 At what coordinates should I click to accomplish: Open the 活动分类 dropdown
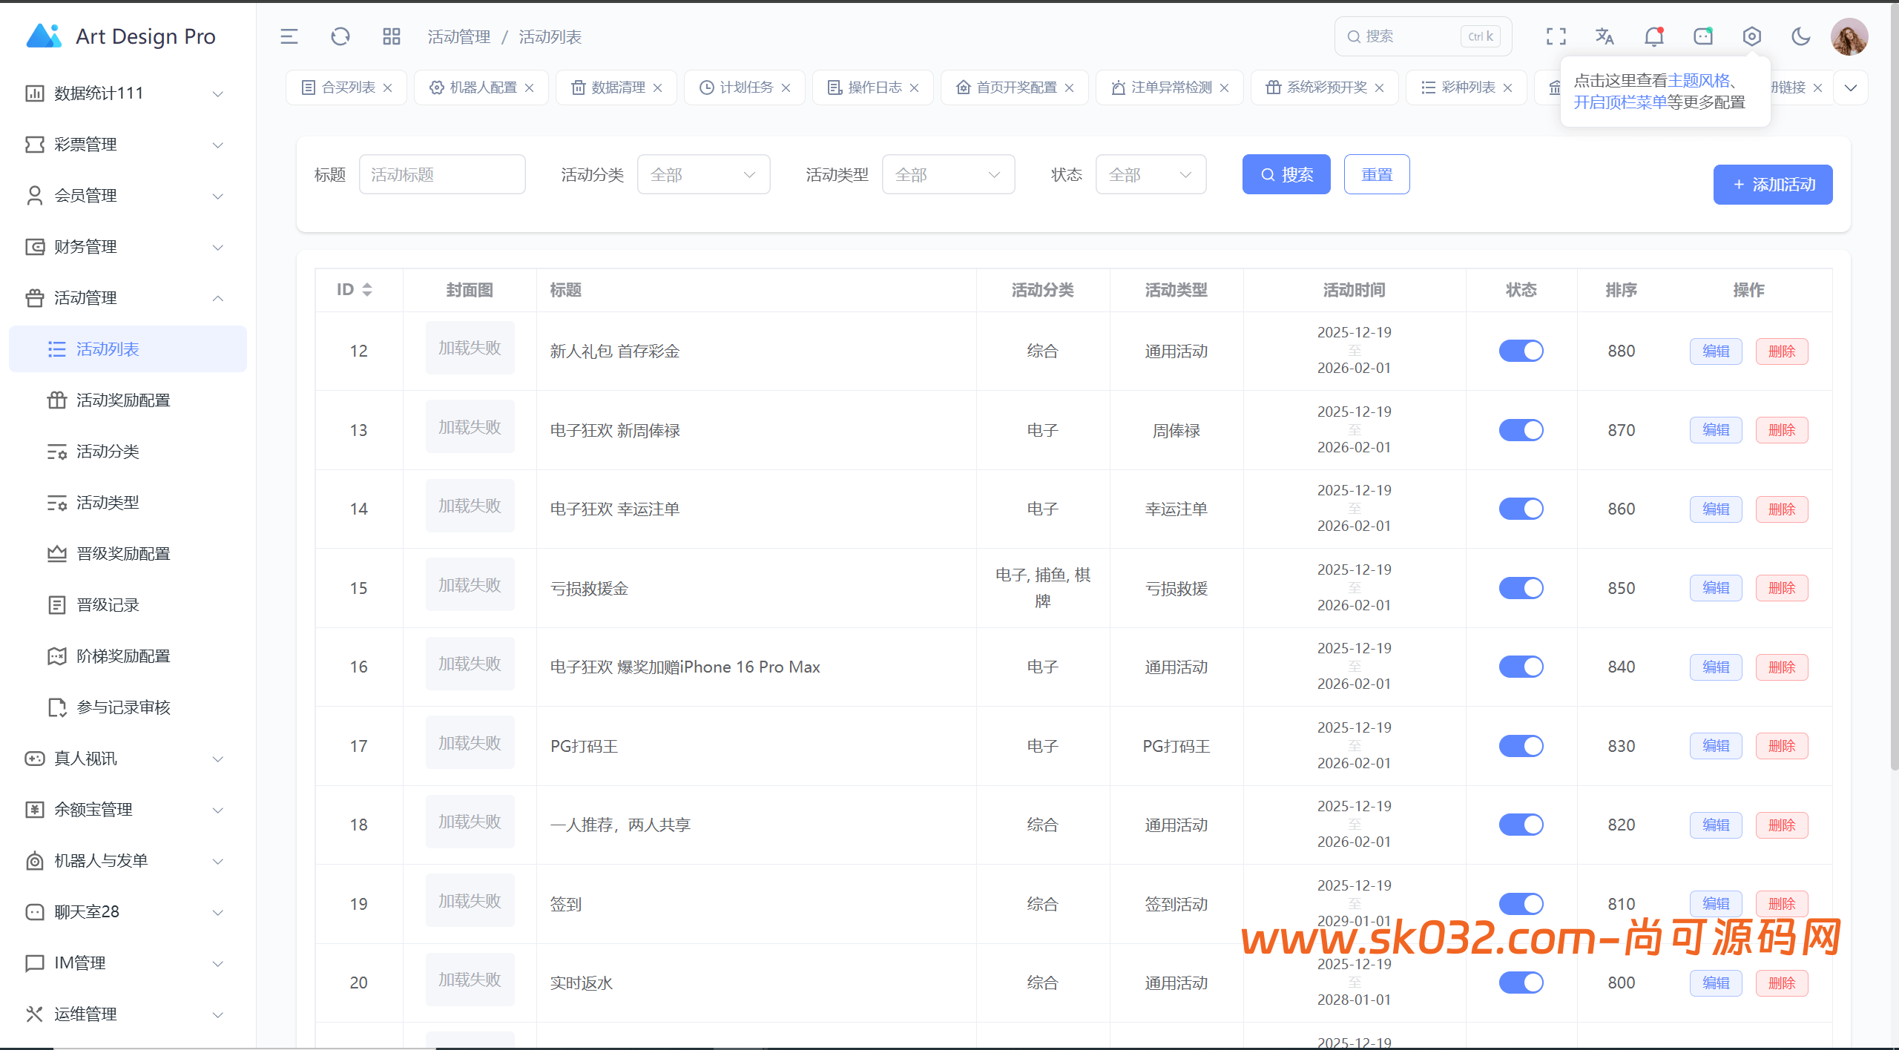tap(703, 174)
